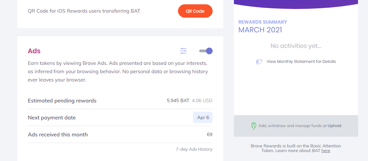This screenshot has height=161, width=368.
Task: Click the Rewards Summary heading
Action: coord(263,22)
